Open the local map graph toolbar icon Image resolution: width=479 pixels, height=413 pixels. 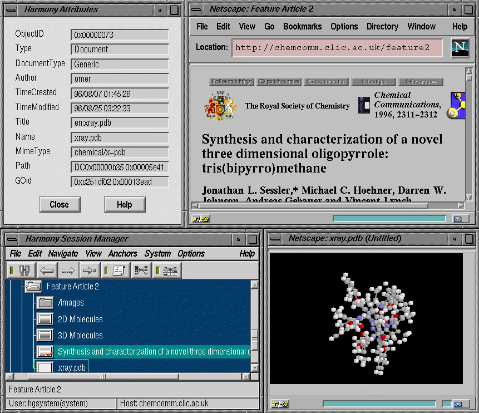tap(141, 271)
